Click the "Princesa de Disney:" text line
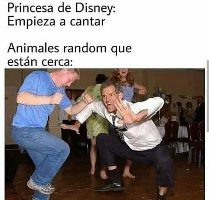The width and height of the screenshot is (209, 200). coord(62,9)
